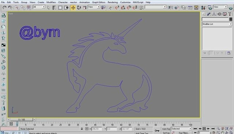Expand the Modifier List dropdown
The image size is (234, 134).
click(217, 24)
